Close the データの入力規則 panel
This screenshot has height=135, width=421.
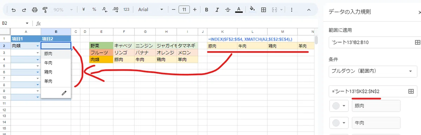[x=419, y=12]
